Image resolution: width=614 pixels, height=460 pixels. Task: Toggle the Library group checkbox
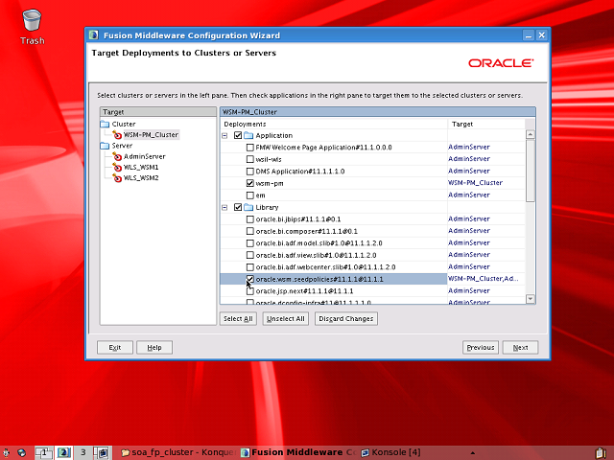point(238,207)
